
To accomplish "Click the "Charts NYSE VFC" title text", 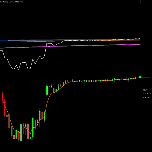I will tap(16, 2).
